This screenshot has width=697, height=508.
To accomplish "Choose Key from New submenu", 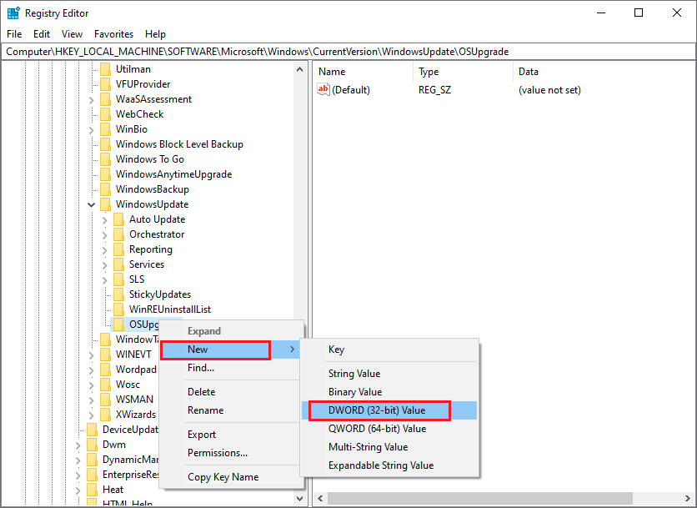I will tap(389, 350).
